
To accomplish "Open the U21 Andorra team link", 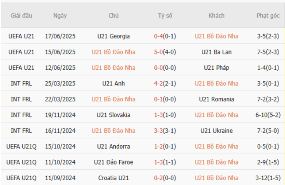I will point(114,146).
